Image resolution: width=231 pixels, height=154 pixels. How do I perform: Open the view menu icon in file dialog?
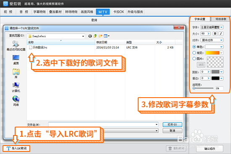107,36
